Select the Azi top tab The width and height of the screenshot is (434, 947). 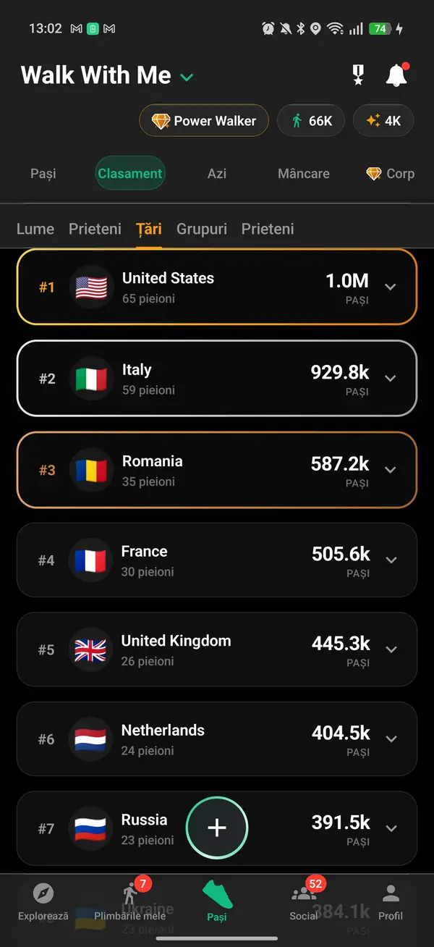(x=217, y=174)
